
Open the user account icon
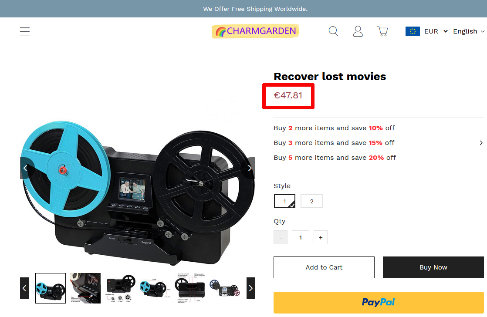click(x=358, y=31)
